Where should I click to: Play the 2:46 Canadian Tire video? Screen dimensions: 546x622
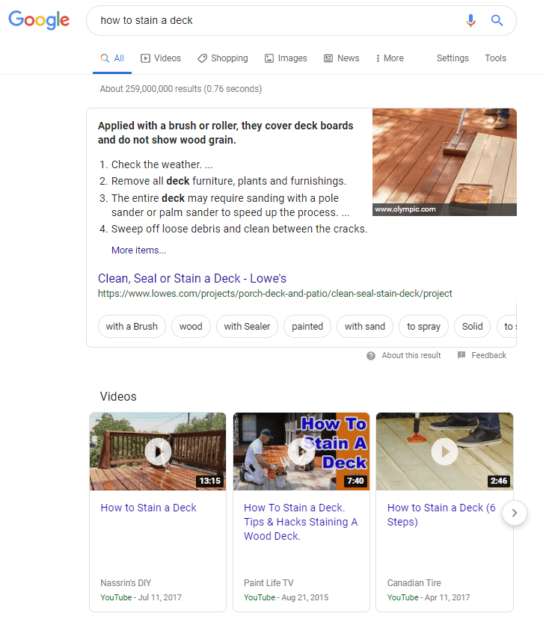pyautogui.click(x=444, y=452)
